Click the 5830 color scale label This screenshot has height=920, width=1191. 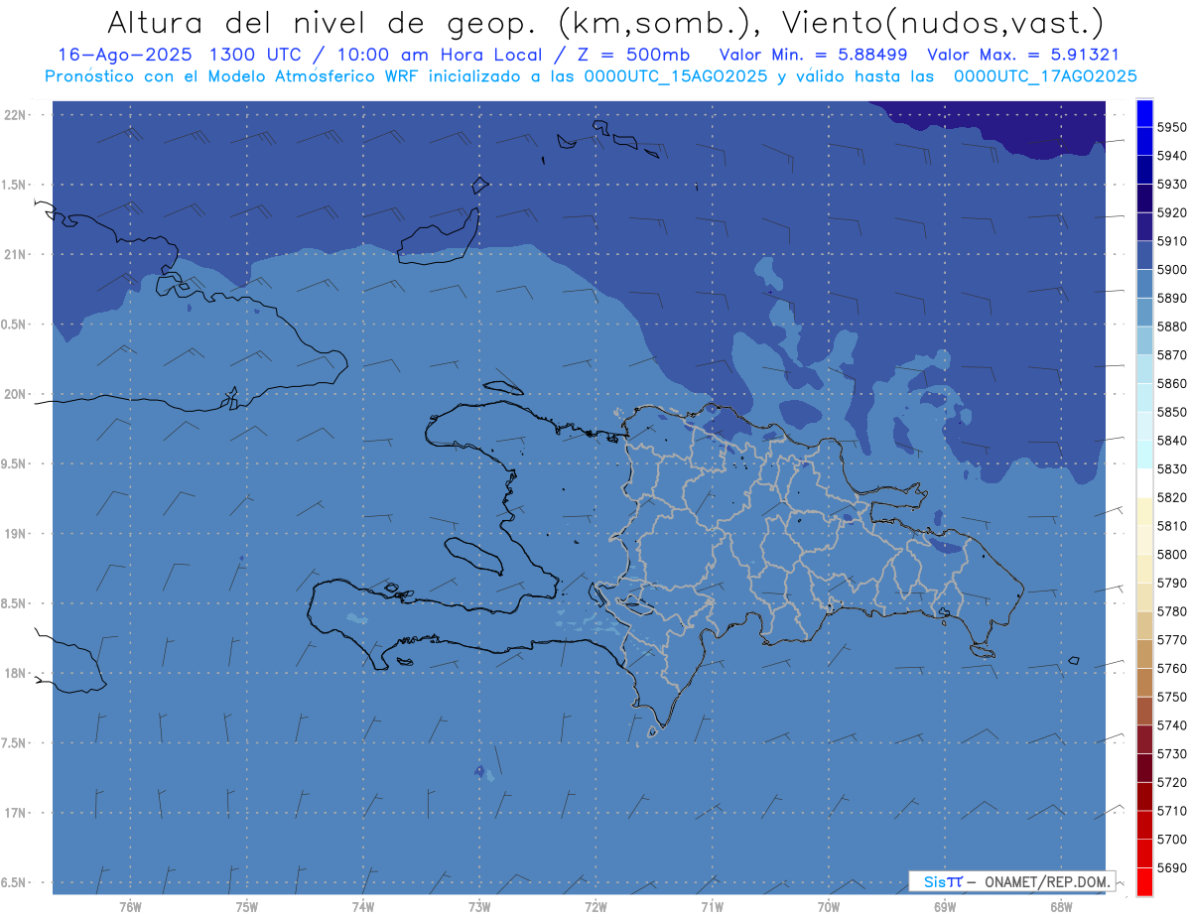(x=1171, y=468)
